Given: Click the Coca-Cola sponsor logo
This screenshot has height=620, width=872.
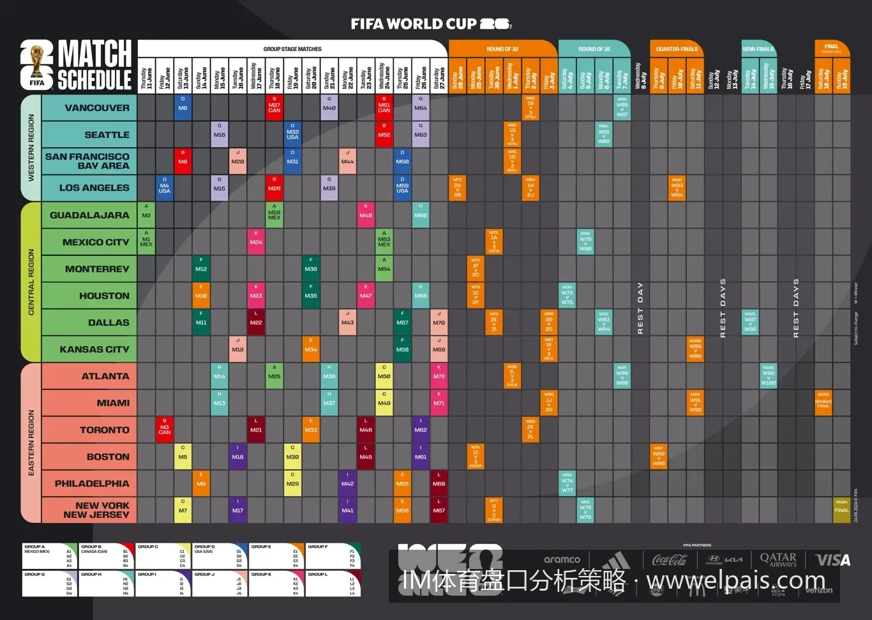Looking at the screenshot, I should [670, 560].
